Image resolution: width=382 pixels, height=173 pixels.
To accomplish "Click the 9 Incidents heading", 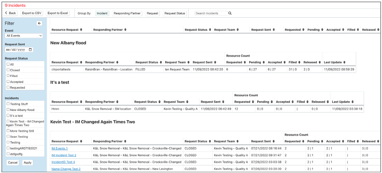I will (x=15, y=5).
